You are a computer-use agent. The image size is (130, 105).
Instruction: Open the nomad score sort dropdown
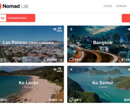click(21, 18)
